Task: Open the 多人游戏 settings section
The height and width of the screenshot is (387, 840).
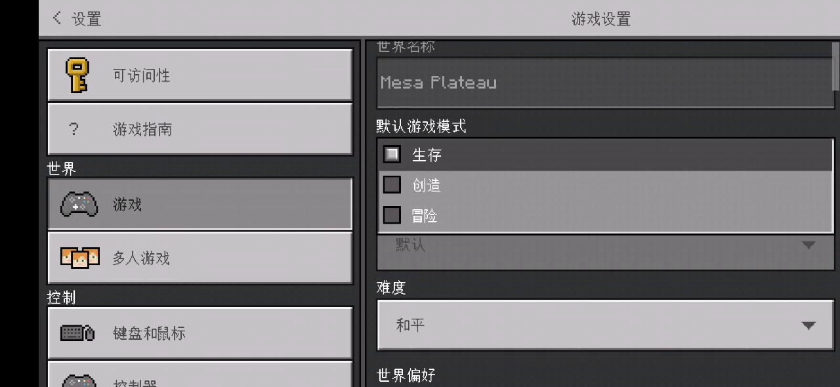Action: pyautogui.click(x=199, y=258)
